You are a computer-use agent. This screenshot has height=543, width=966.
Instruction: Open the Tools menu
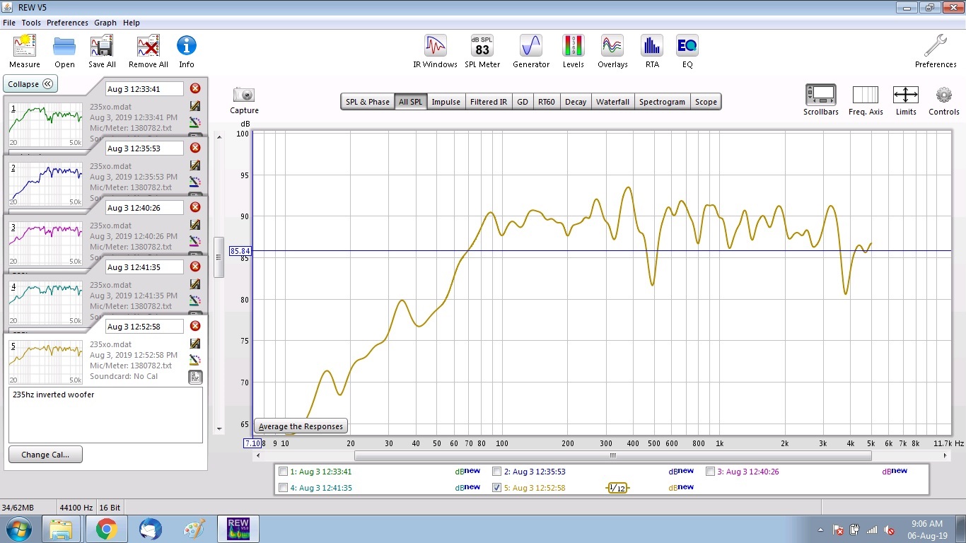pos(31,23)
